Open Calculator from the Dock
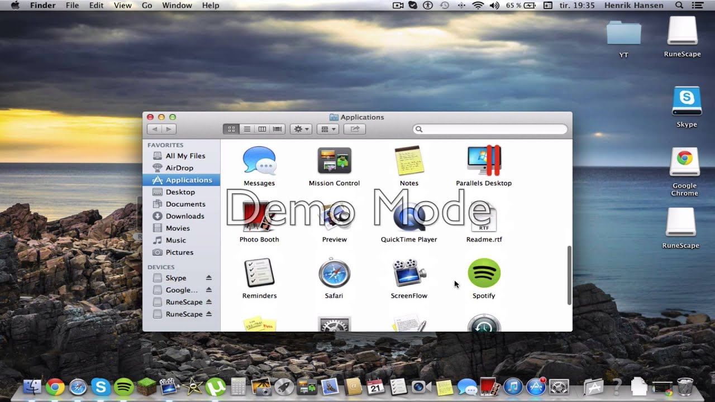This screenshot has width=715, height=402. click(238, 386)
